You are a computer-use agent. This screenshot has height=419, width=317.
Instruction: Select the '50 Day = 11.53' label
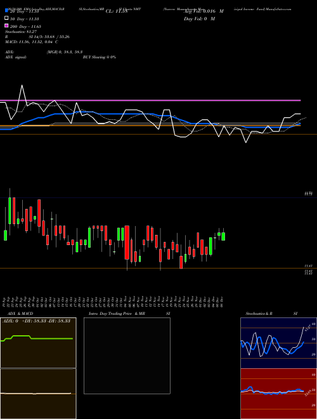[25, 19]
